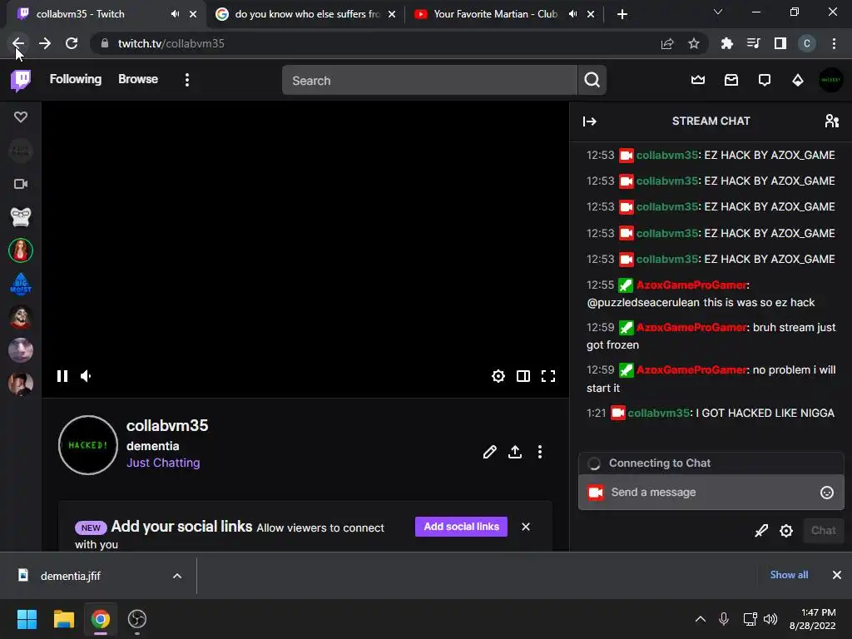Open the Browse page
The width and height of the screenshot is (852, 639).
pyautogui.click(x=138, y=79)
